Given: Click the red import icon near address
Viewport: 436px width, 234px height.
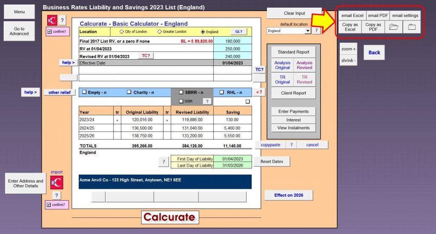Looking at the screenshot, I should click(57, 182).
